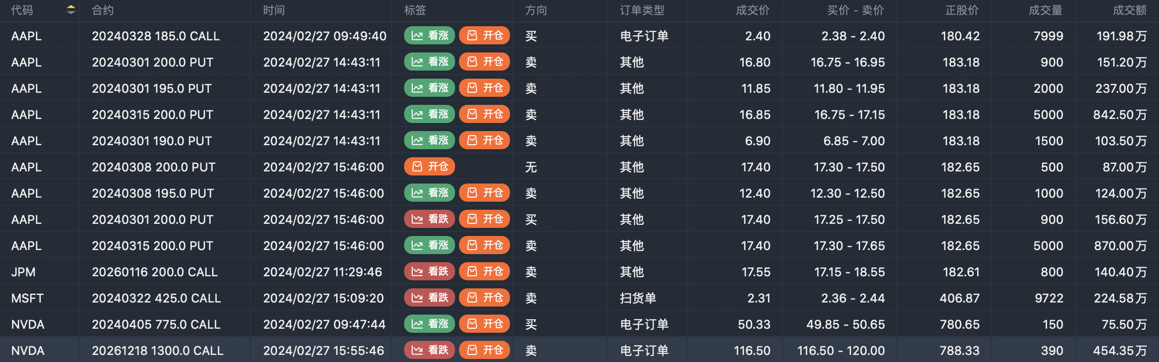Click 开仓 tag on AAPL 20240301 195.0 PUT row
Viewport: 1159px width, 362px height.
[484, 88]
